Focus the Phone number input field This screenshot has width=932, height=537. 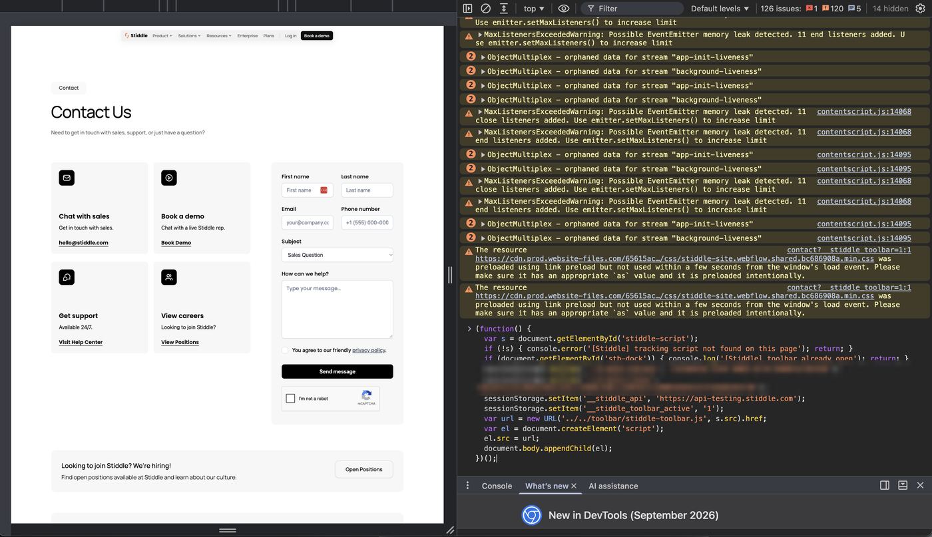click(x=367, y=222)
